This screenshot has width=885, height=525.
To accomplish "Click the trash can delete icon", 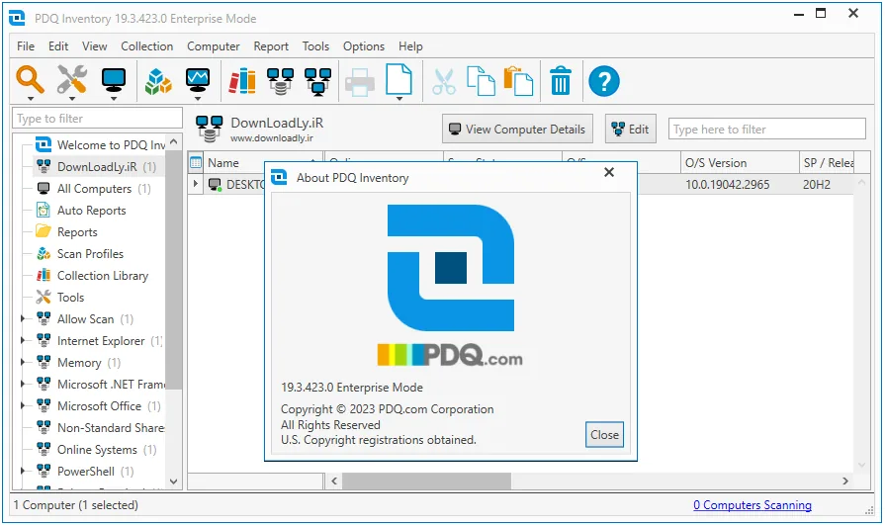I will [561, 81].
